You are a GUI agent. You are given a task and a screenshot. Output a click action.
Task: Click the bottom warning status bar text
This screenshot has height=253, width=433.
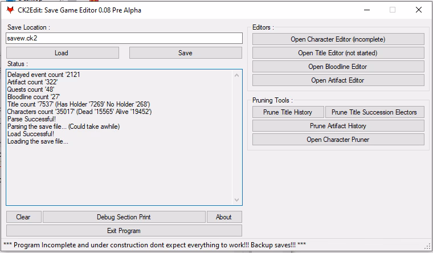[x=154, y=245]
